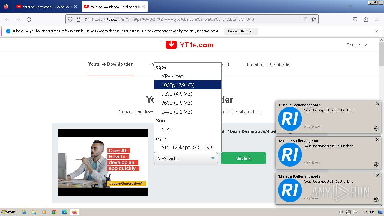Image resolution: width=384 pixels, height=216 pixels.
Task: Click Firefox taskbar button
Action: pos(75,212)
